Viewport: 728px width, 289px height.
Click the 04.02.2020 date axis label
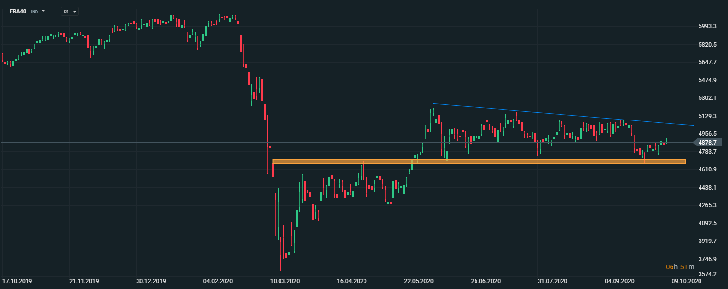click(x=218, y=281)
